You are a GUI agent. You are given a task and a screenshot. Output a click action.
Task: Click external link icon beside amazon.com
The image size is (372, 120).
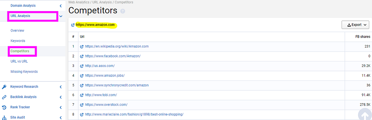(x=73, y=25)
